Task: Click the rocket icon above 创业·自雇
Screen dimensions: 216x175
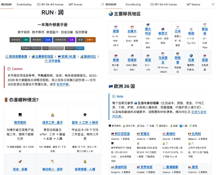Action: (x=20, y=162)
